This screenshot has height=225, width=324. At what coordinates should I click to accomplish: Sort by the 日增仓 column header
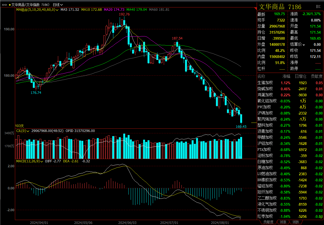[x=301, y=76]
